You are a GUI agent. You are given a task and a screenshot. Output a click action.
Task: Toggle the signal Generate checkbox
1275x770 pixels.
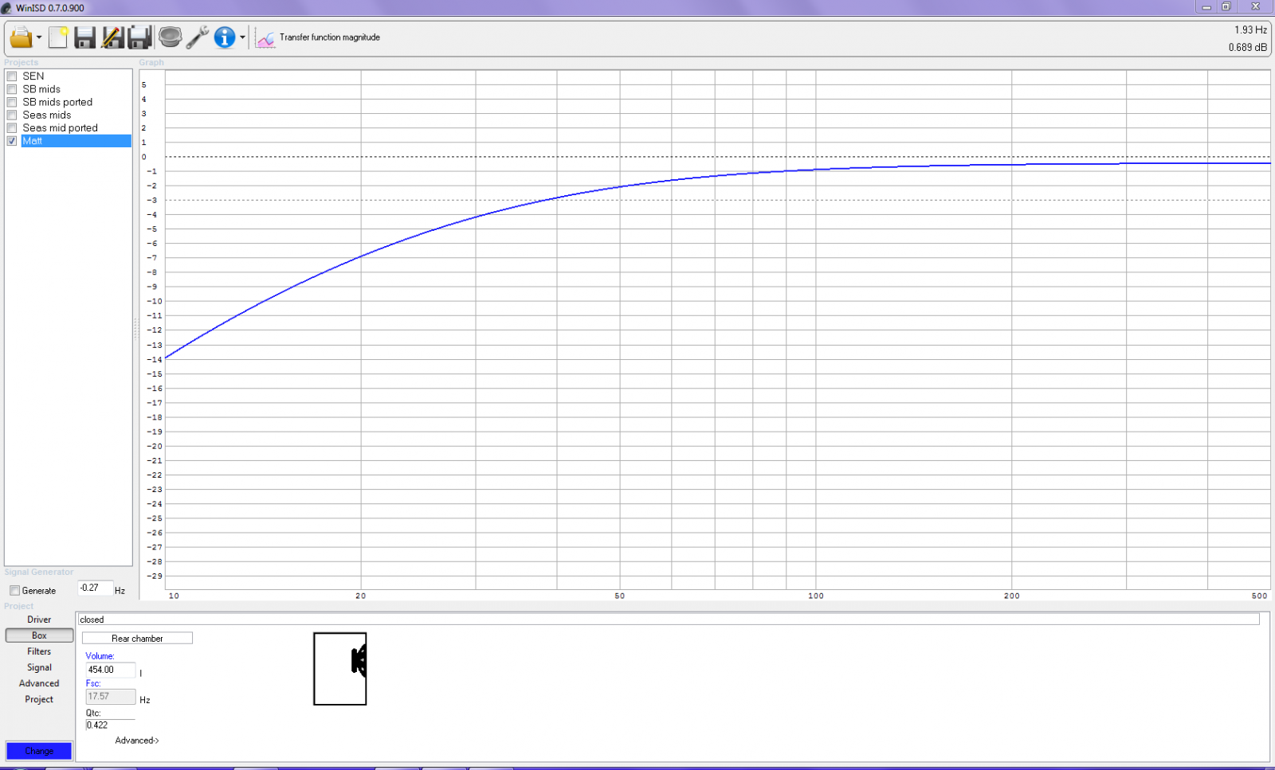point(14,591)
